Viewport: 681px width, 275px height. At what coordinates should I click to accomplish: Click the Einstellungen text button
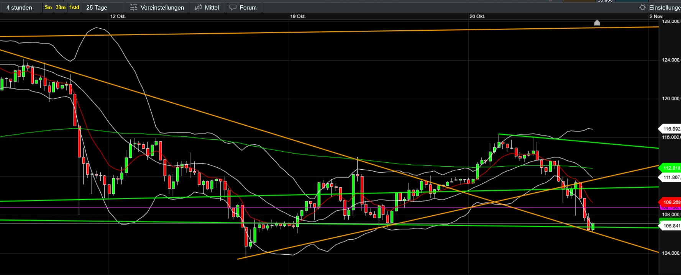pyautogui.click(x=665, y=8)
